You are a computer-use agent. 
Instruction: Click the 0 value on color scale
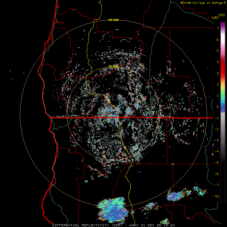coord(218,107)
